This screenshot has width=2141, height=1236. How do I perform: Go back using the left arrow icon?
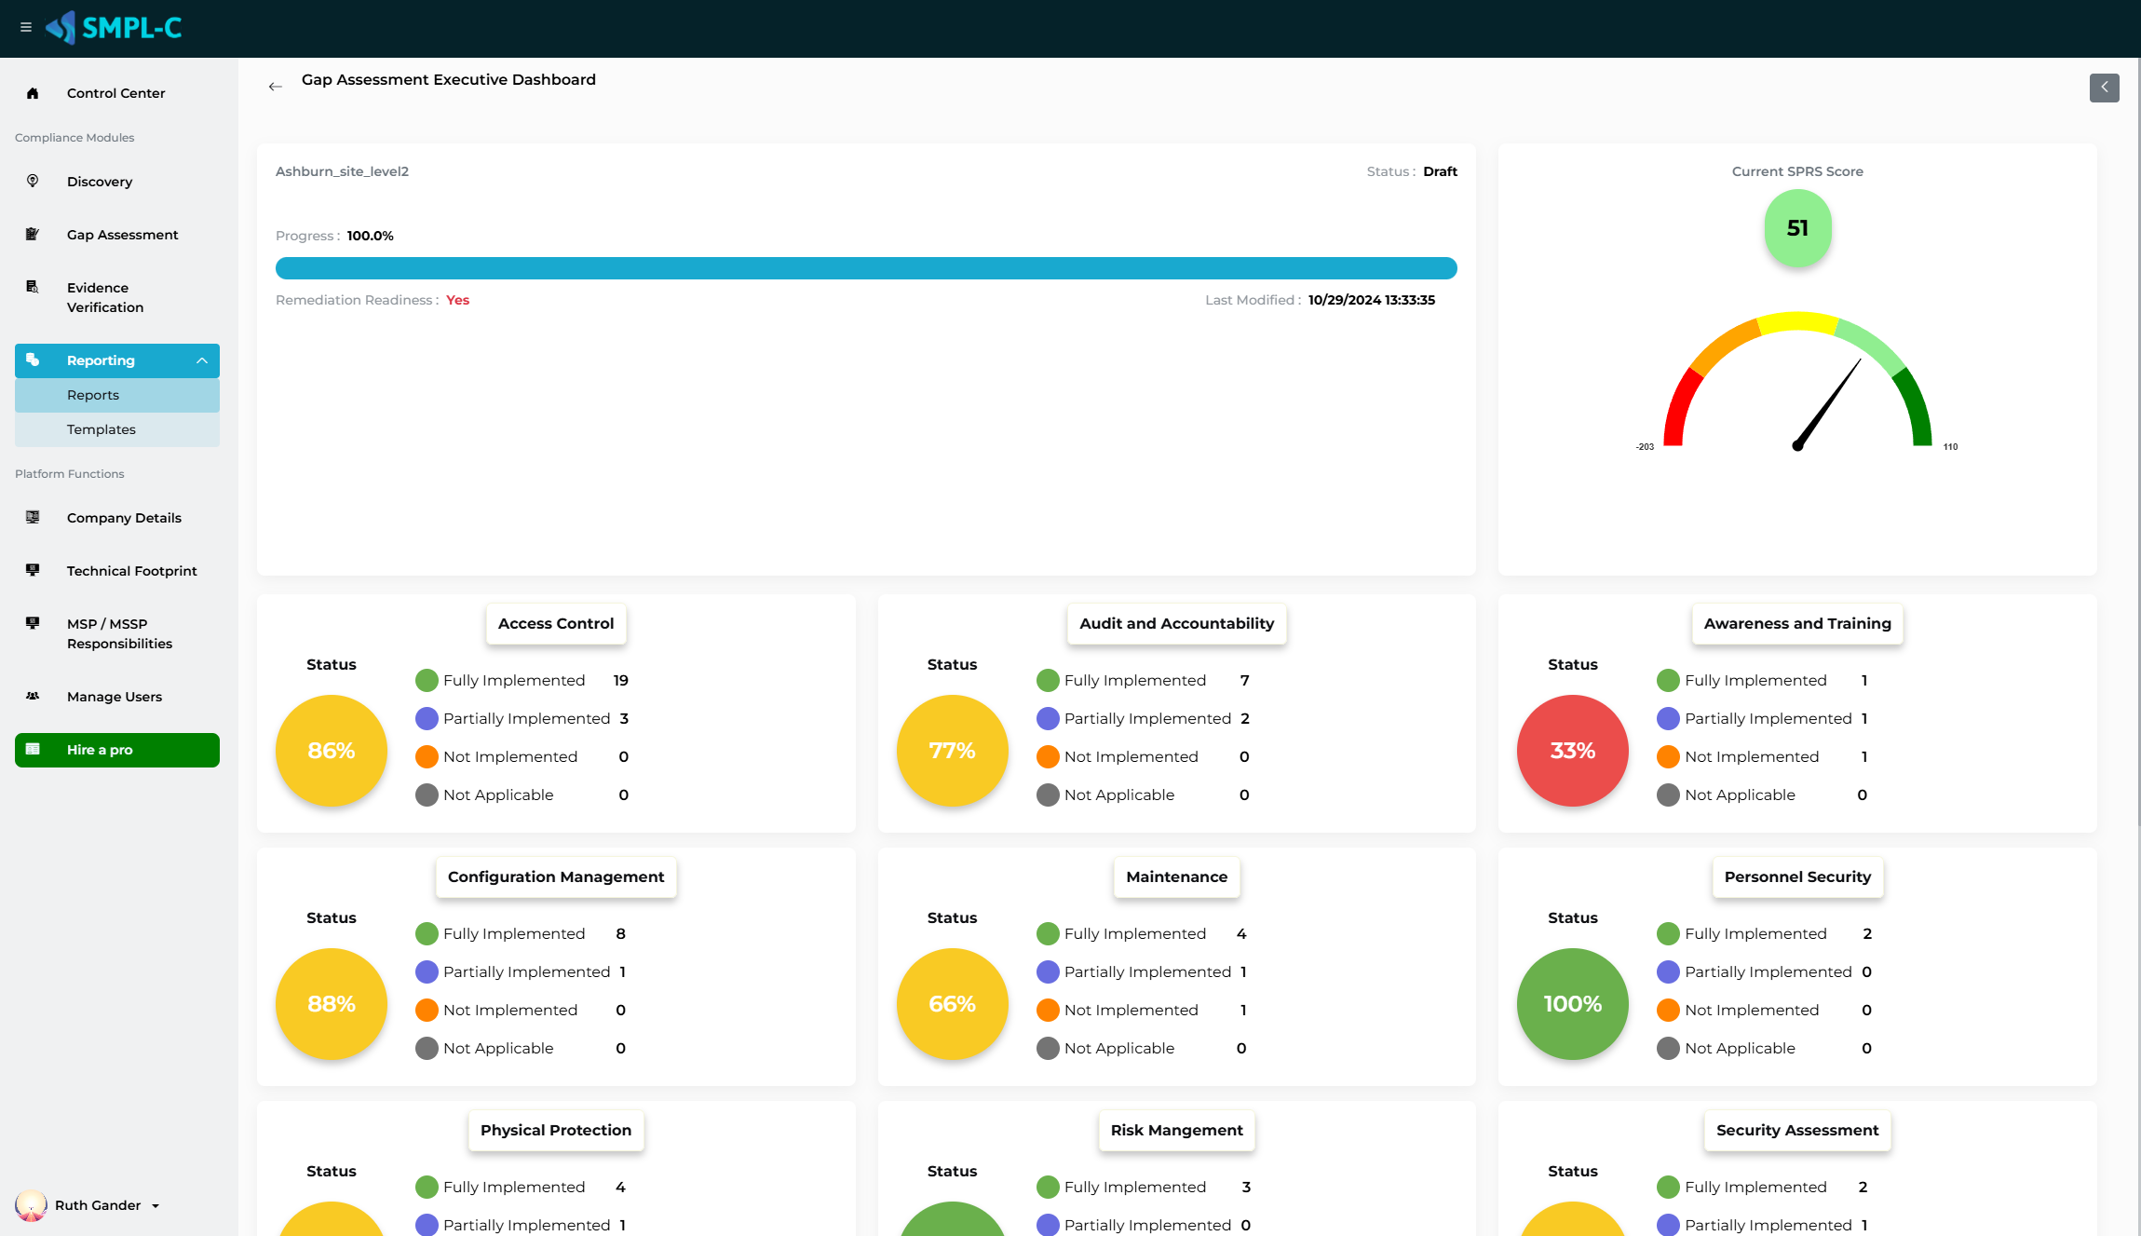coord(275,87)
